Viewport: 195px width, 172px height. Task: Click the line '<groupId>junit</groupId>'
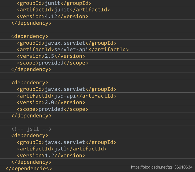54,3
